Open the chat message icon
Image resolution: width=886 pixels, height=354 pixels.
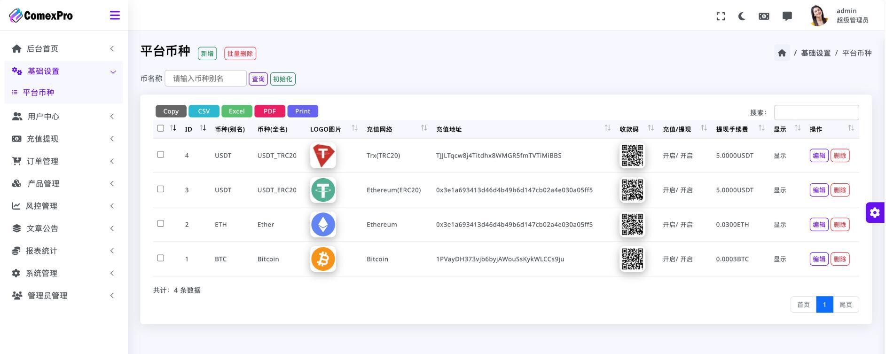click(787, 16)
